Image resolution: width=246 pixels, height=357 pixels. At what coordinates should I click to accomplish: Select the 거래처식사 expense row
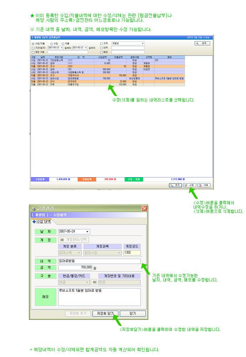108,75
